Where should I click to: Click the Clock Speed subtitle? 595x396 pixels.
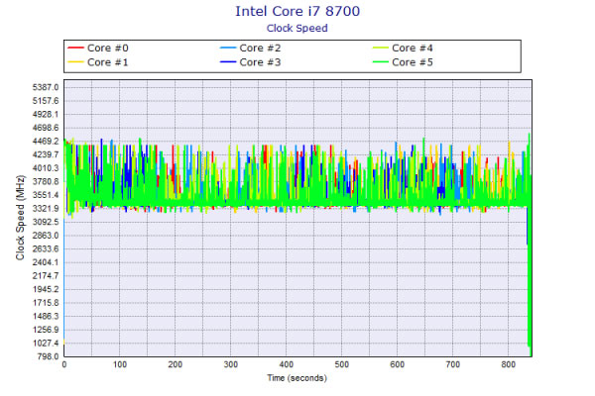(x=297, y=29)
